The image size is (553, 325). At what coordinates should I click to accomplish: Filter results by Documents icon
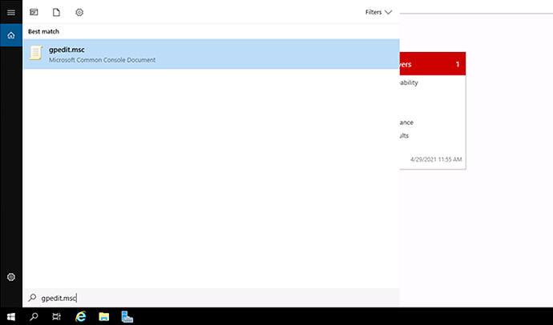[x=56, y=12]
